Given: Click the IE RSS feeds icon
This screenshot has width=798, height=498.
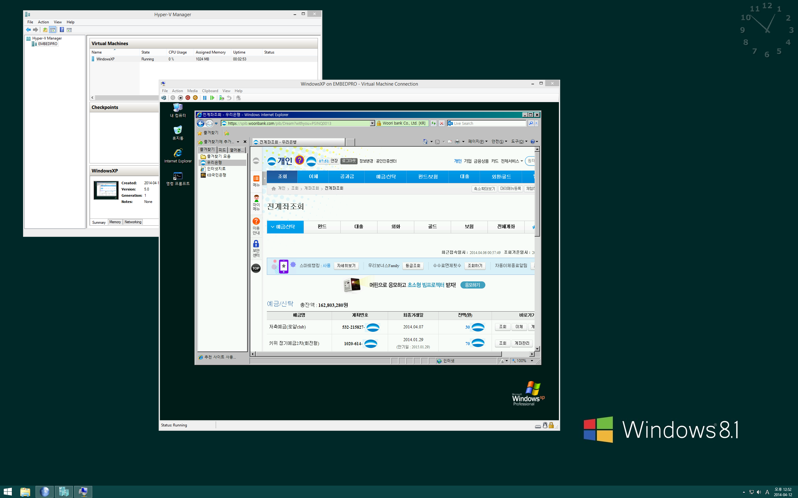Looking at the screenshot, I should coord(437,142).
